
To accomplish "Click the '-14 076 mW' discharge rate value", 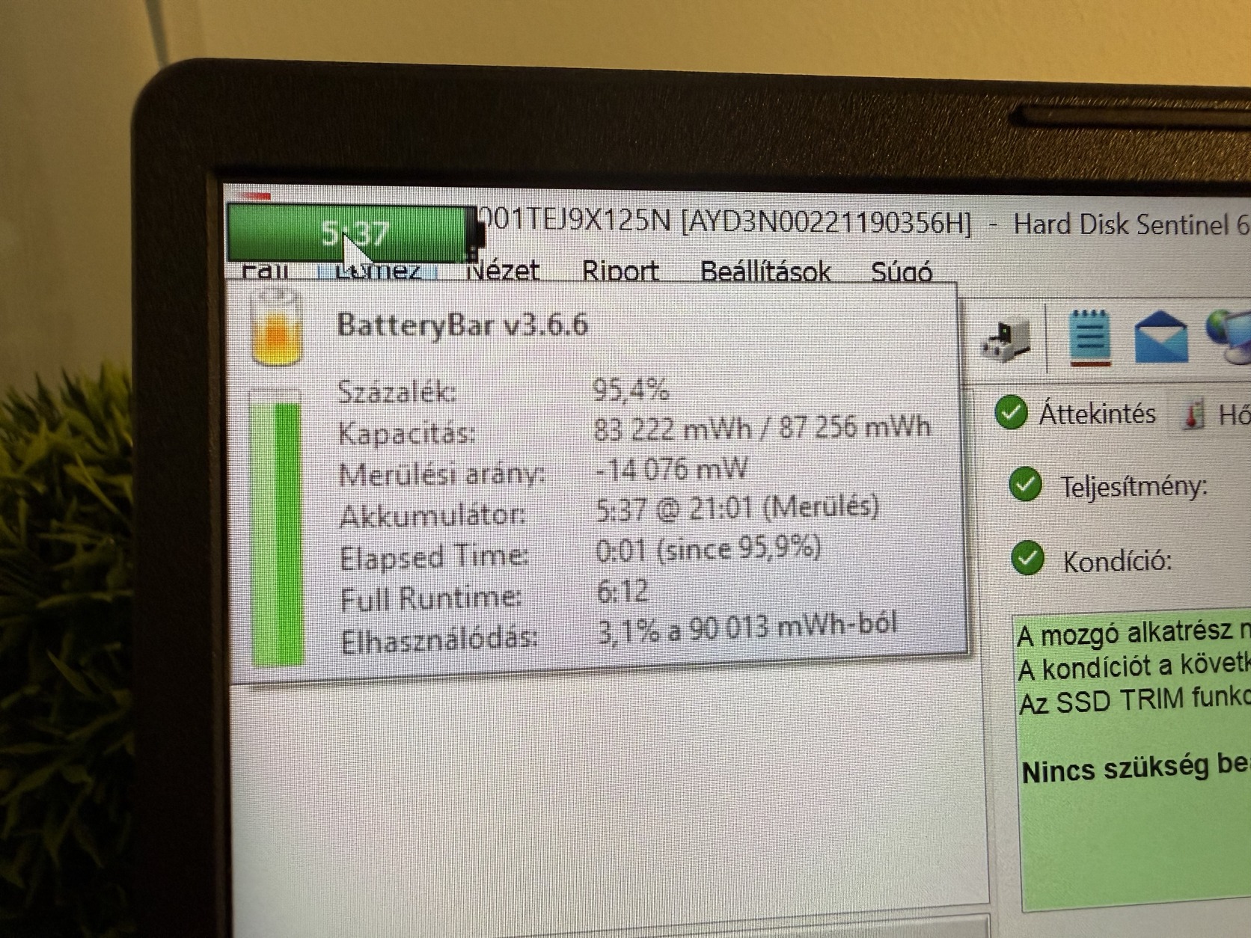I will click(671, 470).
